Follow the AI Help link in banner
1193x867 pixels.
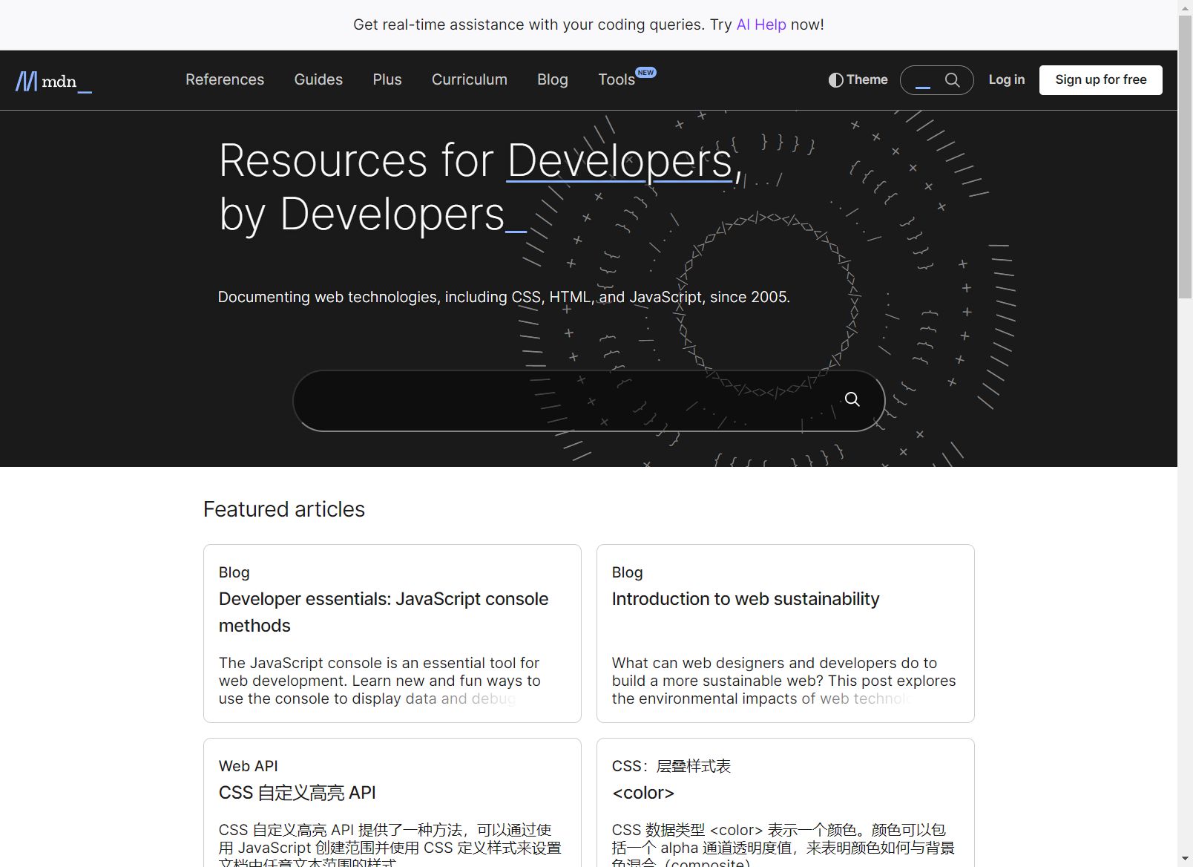tap(761, 24)
